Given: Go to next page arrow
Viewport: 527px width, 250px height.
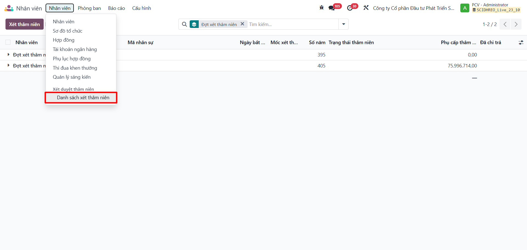Looking at the screenshot, I should 516,24.
